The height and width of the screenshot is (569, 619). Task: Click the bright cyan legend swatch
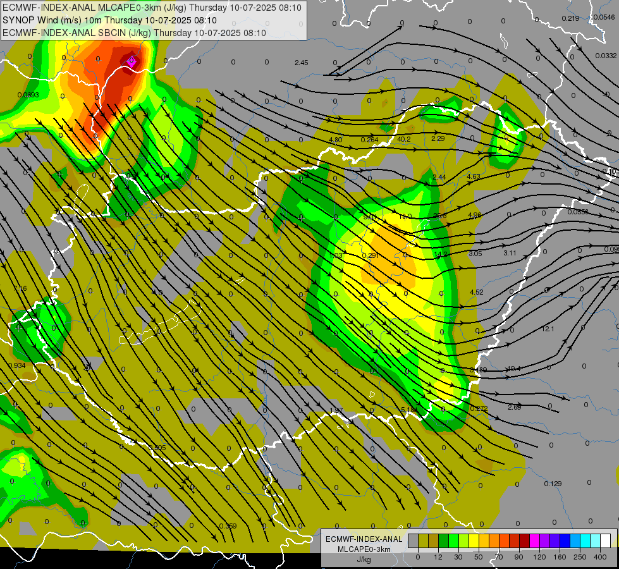(585, 541)
